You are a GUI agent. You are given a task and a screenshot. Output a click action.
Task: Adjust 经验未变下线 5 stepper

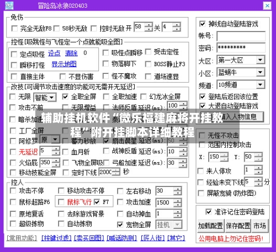259,181
